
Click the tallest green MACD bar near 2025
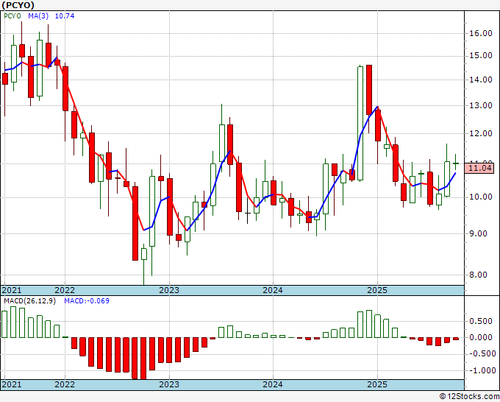pos(369,324)
